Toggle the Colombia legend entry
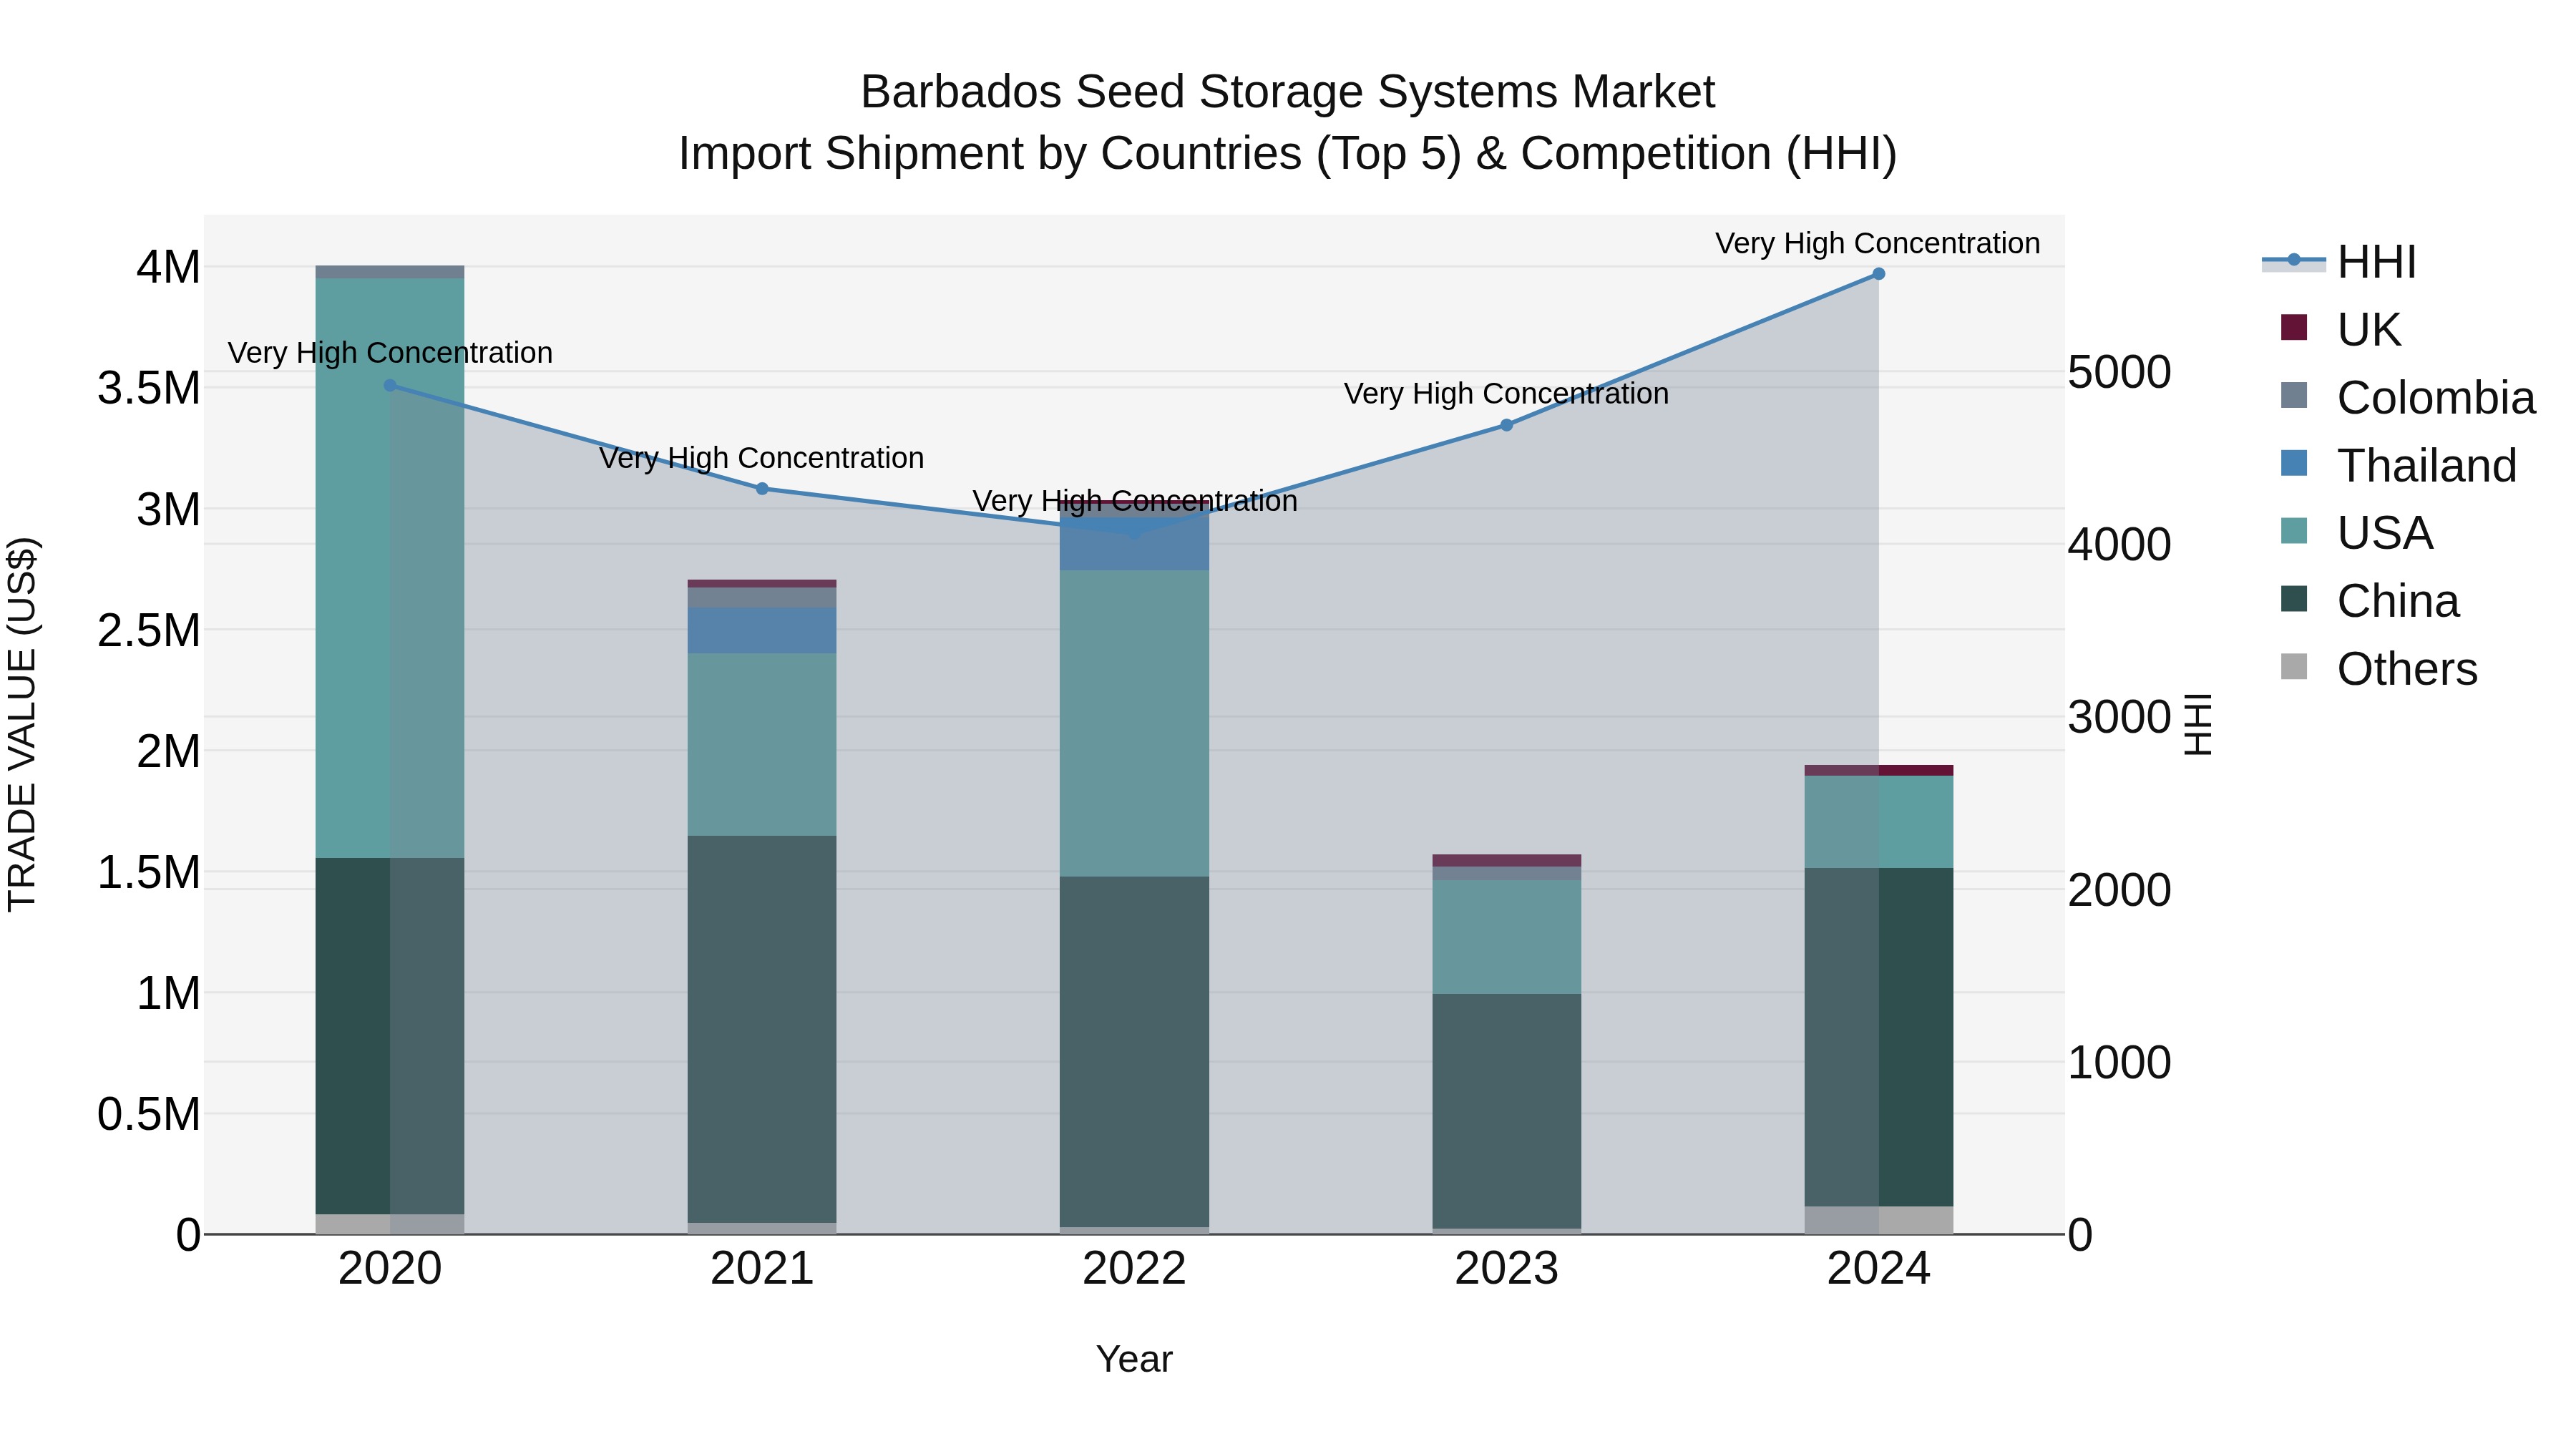This screenshot has height=1449, width=2576. (x=2407, y=397)
